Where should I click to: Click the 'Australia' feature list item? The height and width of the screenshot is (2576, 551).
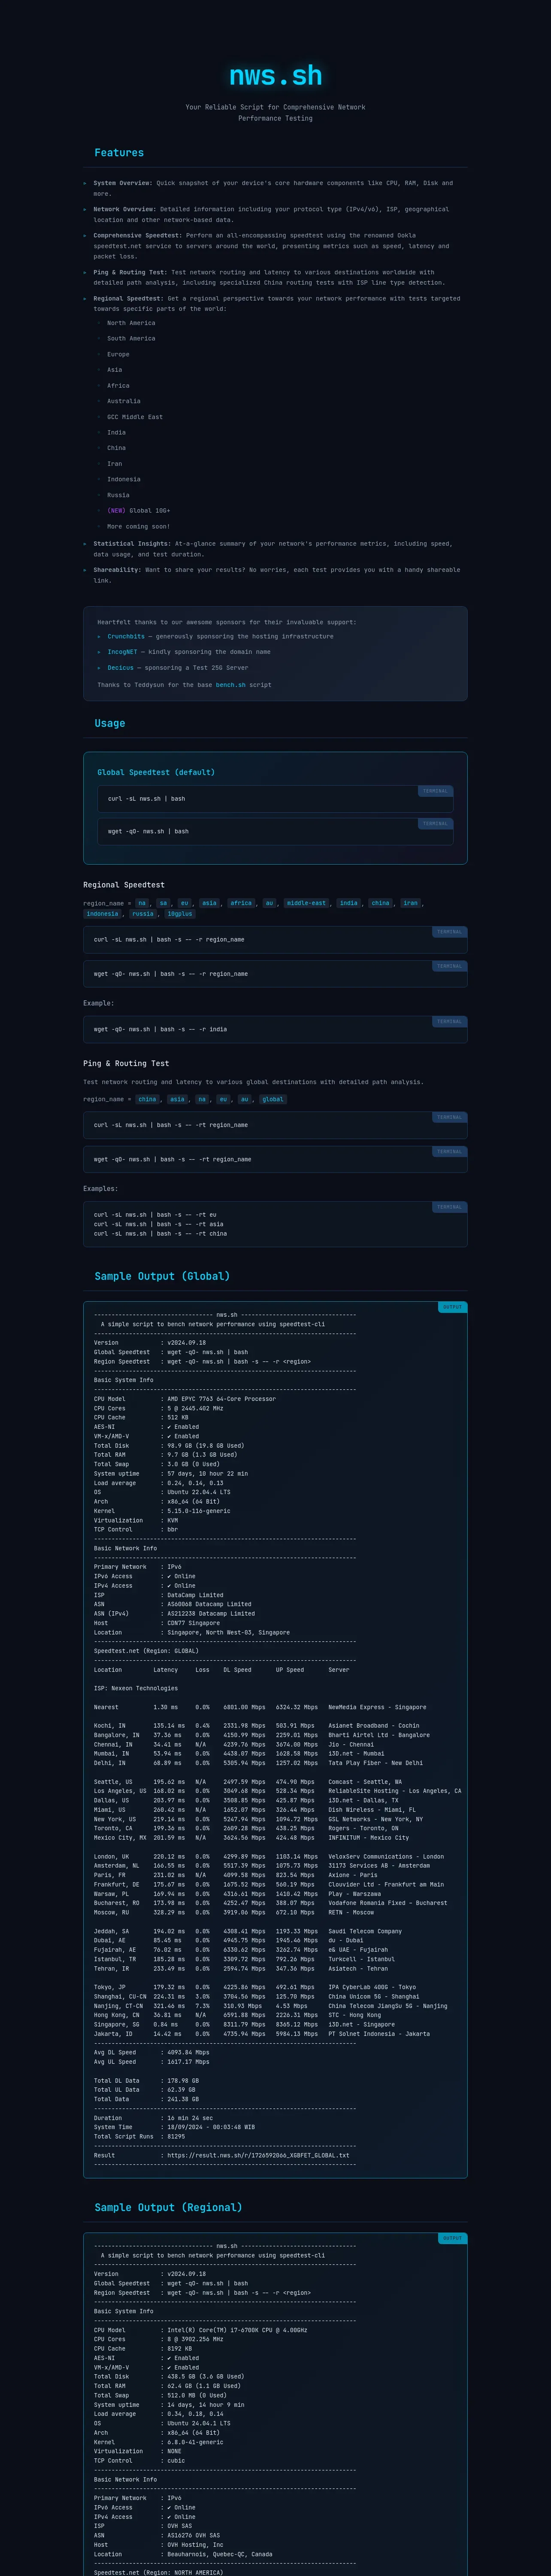coord(124,401)
